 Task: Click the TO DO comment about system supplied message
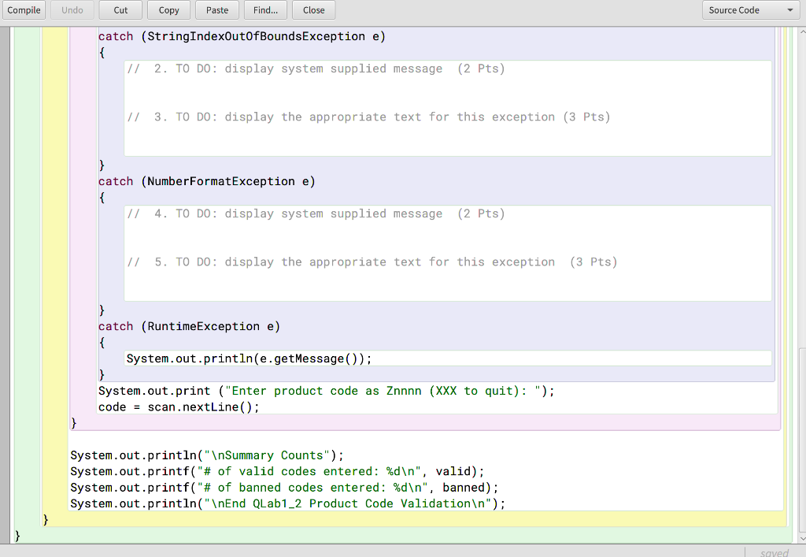(315, 69)
